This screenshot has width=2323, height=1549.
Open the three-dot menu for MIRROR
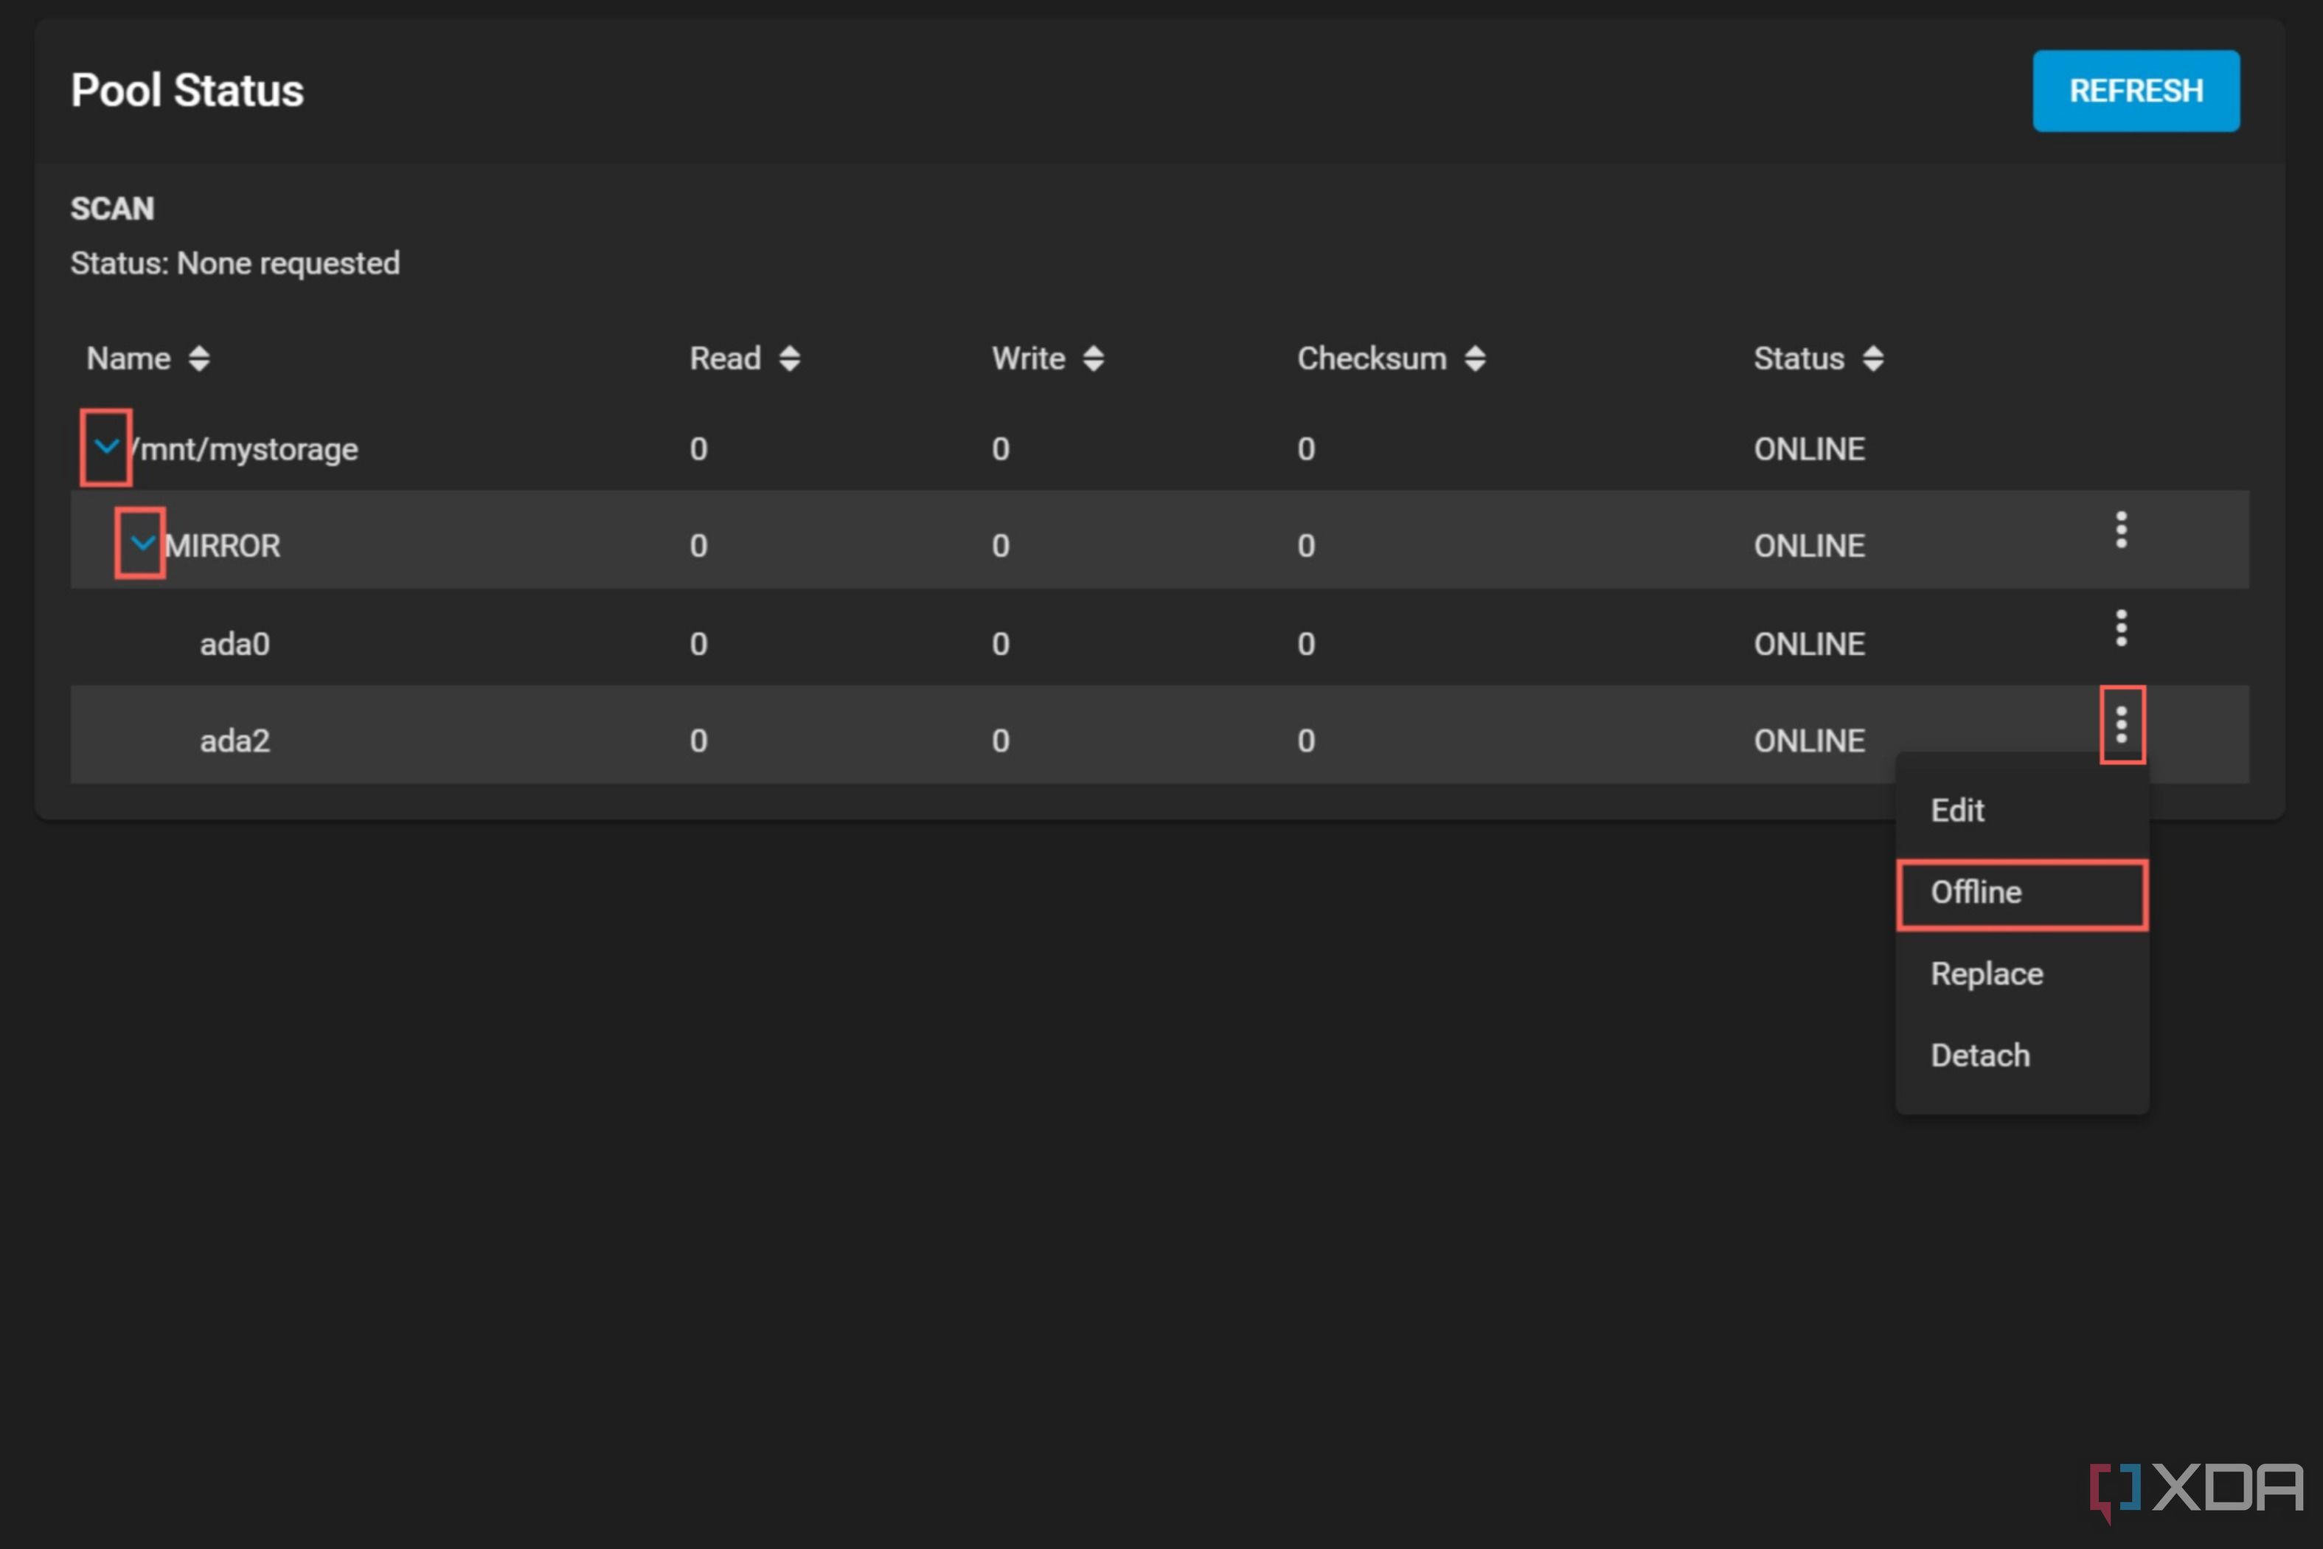(2120, 530)
